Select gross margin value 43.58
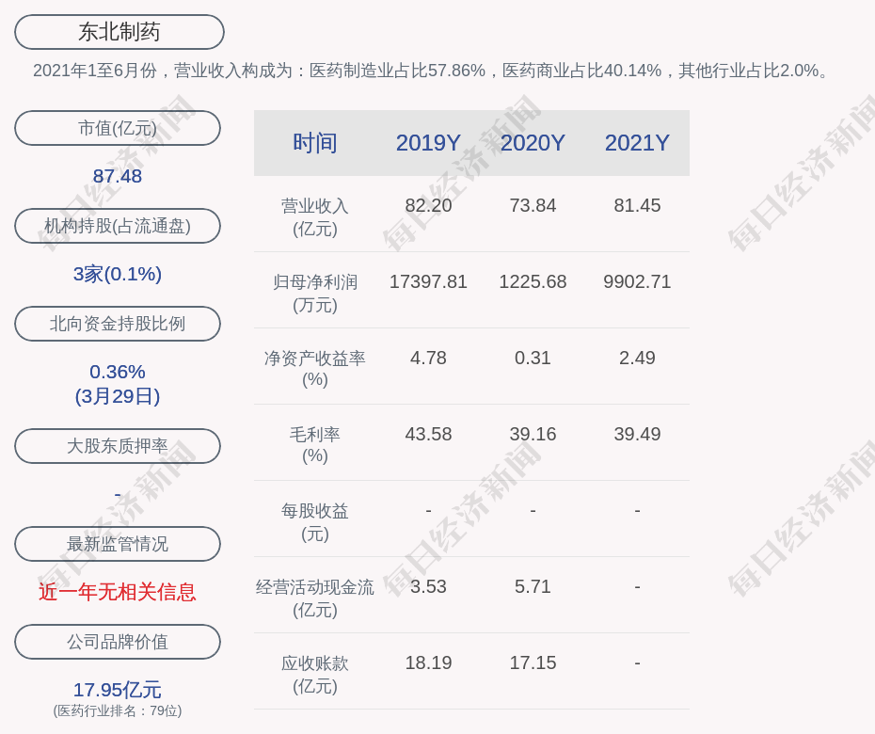This screenshot has width=875, height=734. [x=428, y=434]
